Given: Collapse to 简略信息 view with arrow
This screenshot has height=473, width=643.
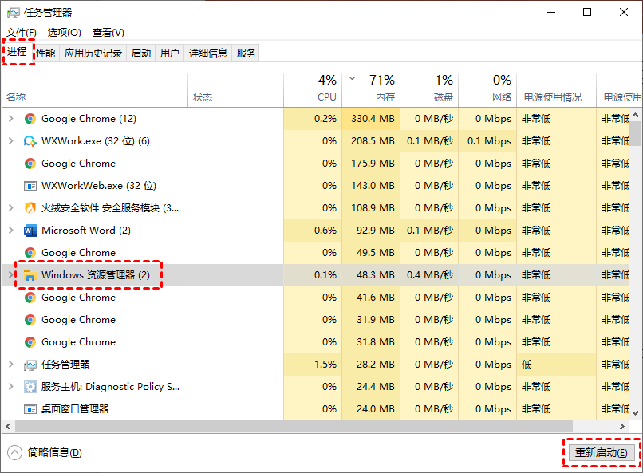Looking at the screenshot, I should point(14,452).
